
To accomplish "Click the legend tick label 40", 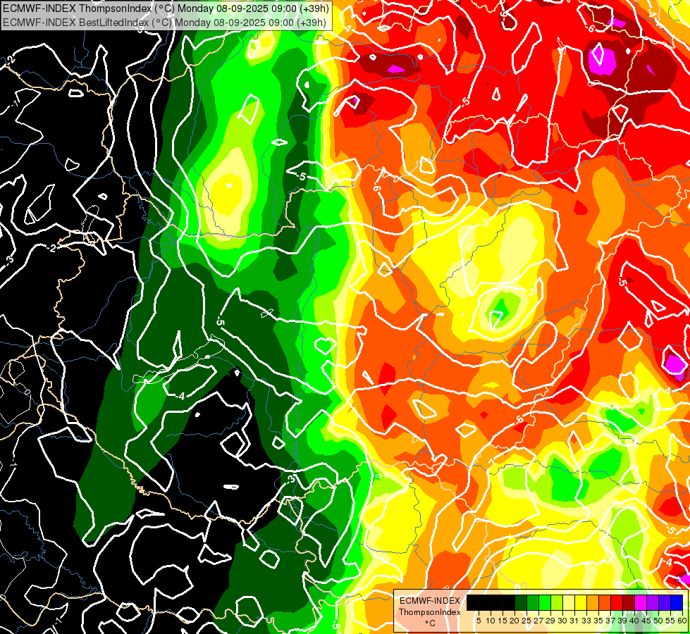I will [x=634, y=621].
